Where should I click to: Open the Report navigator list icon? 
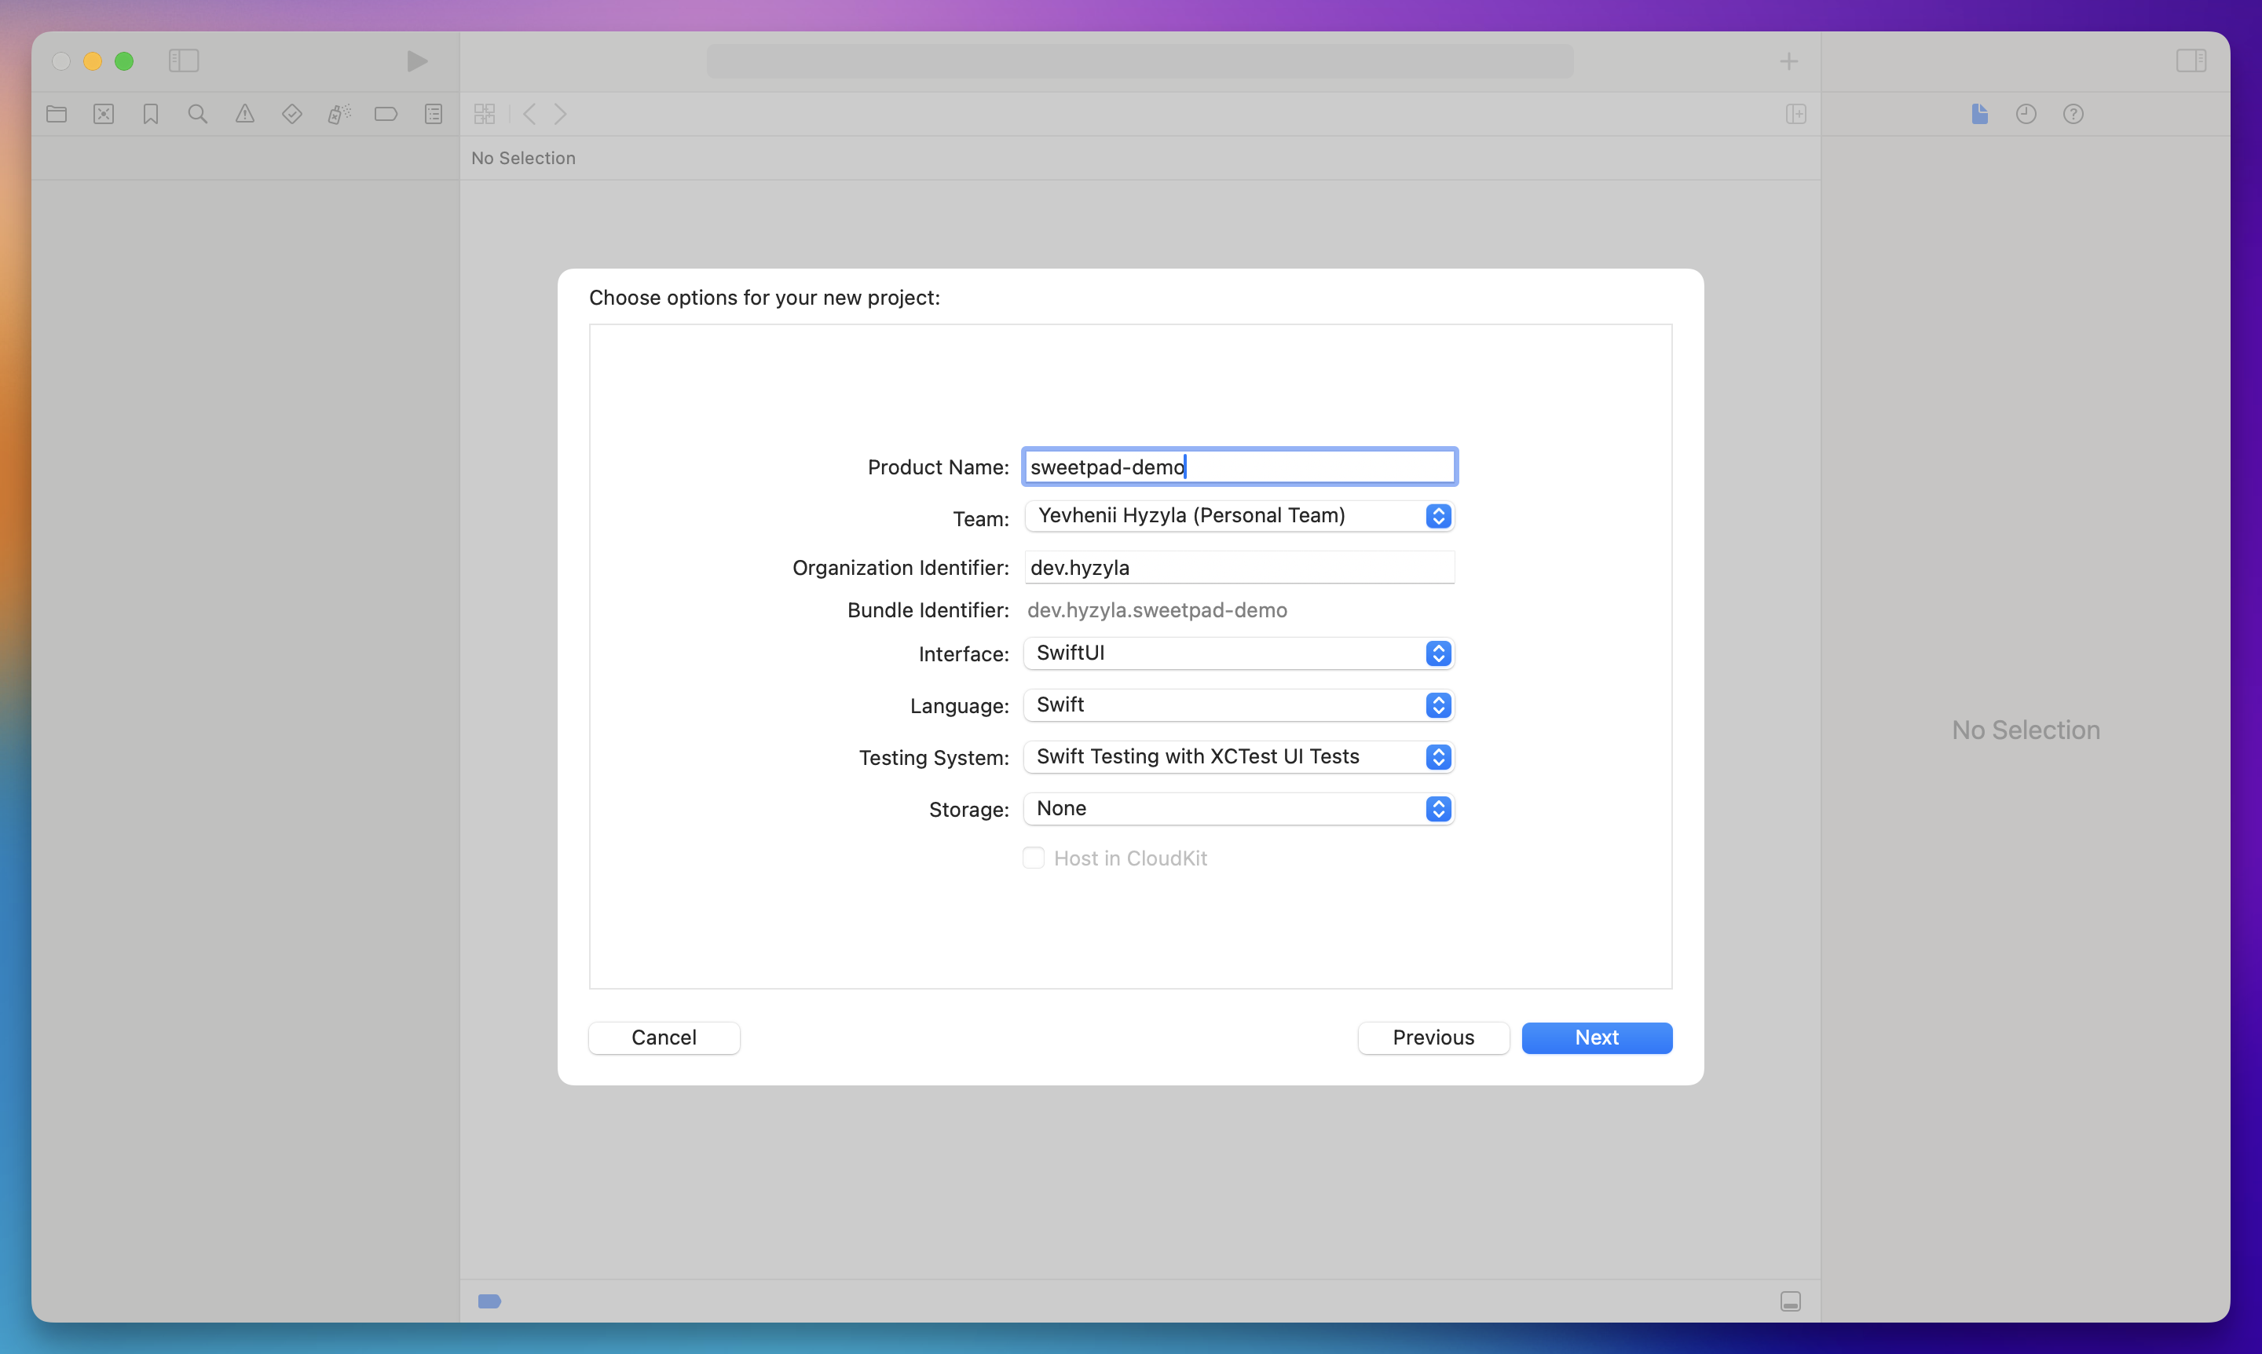pos(434,113)
